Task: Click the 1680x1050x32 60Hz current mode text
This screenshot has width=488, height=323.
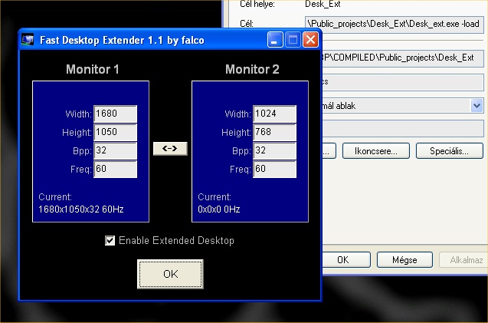Action: pos(81,209)
